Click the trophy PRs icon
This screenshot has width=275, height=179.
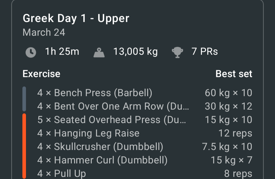point(177,53)
